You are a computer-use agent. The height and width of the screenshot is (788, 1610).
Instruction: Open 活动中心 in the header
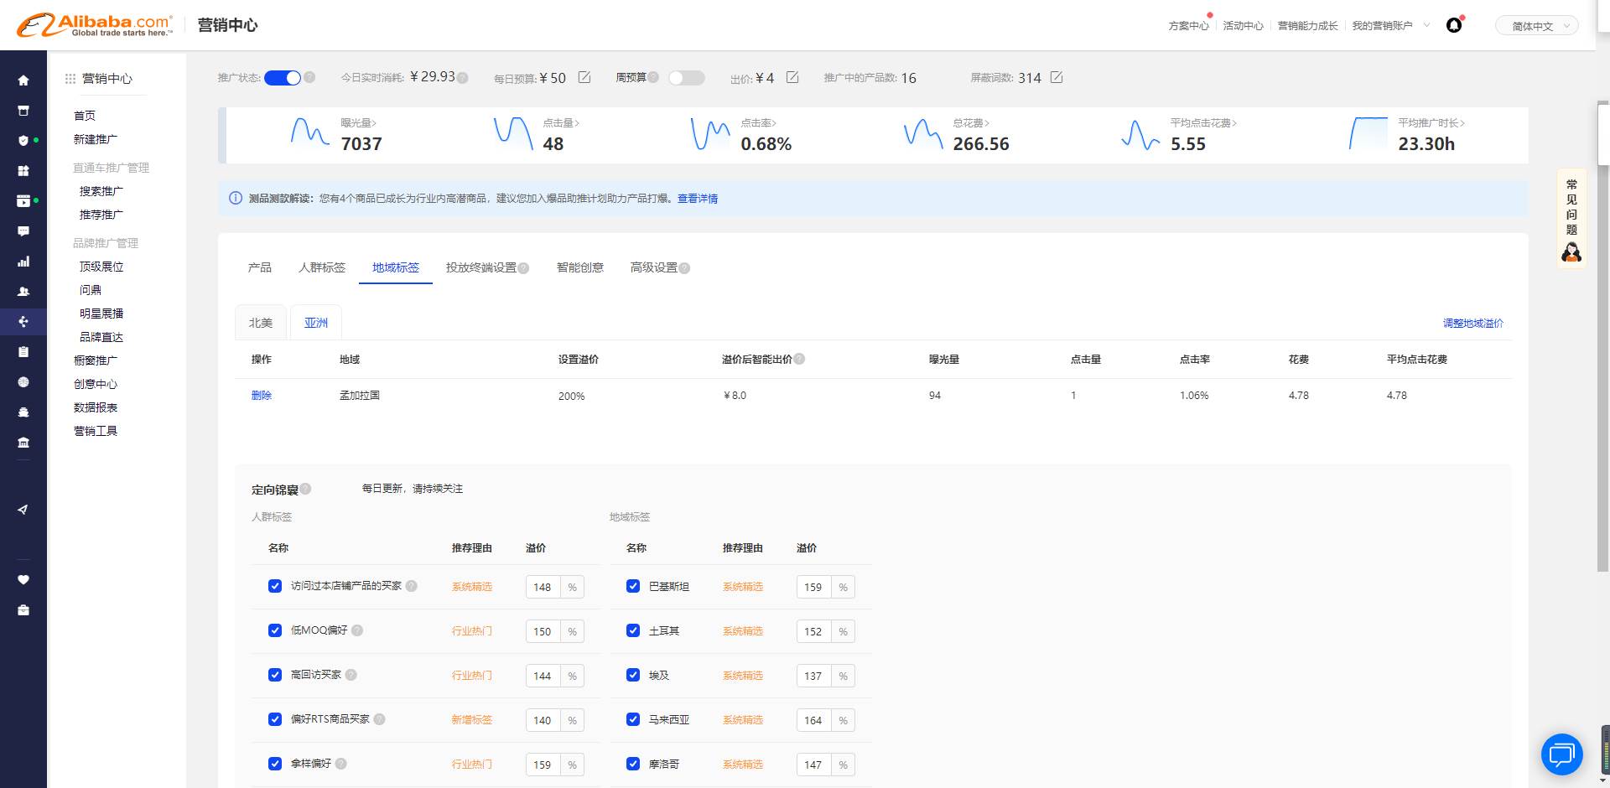coord(1243,26)
